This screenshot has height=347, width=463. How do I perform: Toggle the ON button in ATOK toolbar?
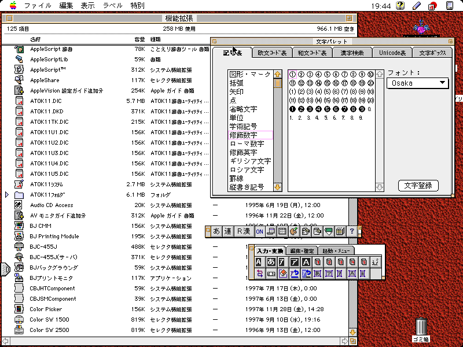[x=260, y=231]
